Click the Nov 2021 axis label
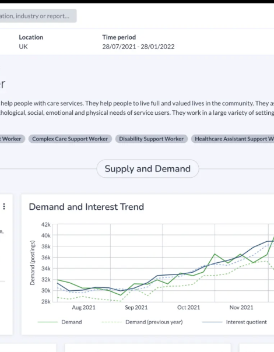Viewport: 274px width, 352px height. 241,307
